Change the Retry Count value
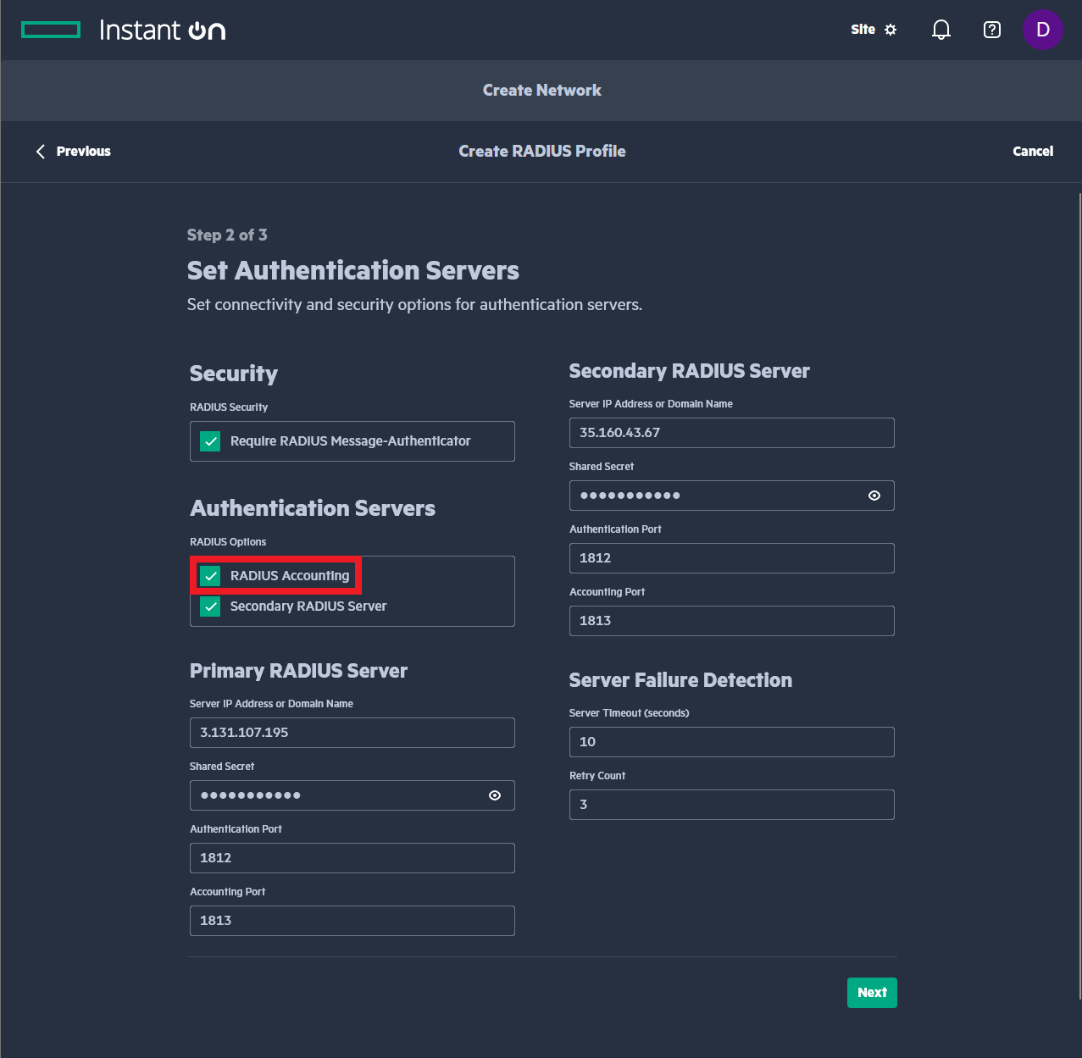1082x1058 pixels. 732,805
